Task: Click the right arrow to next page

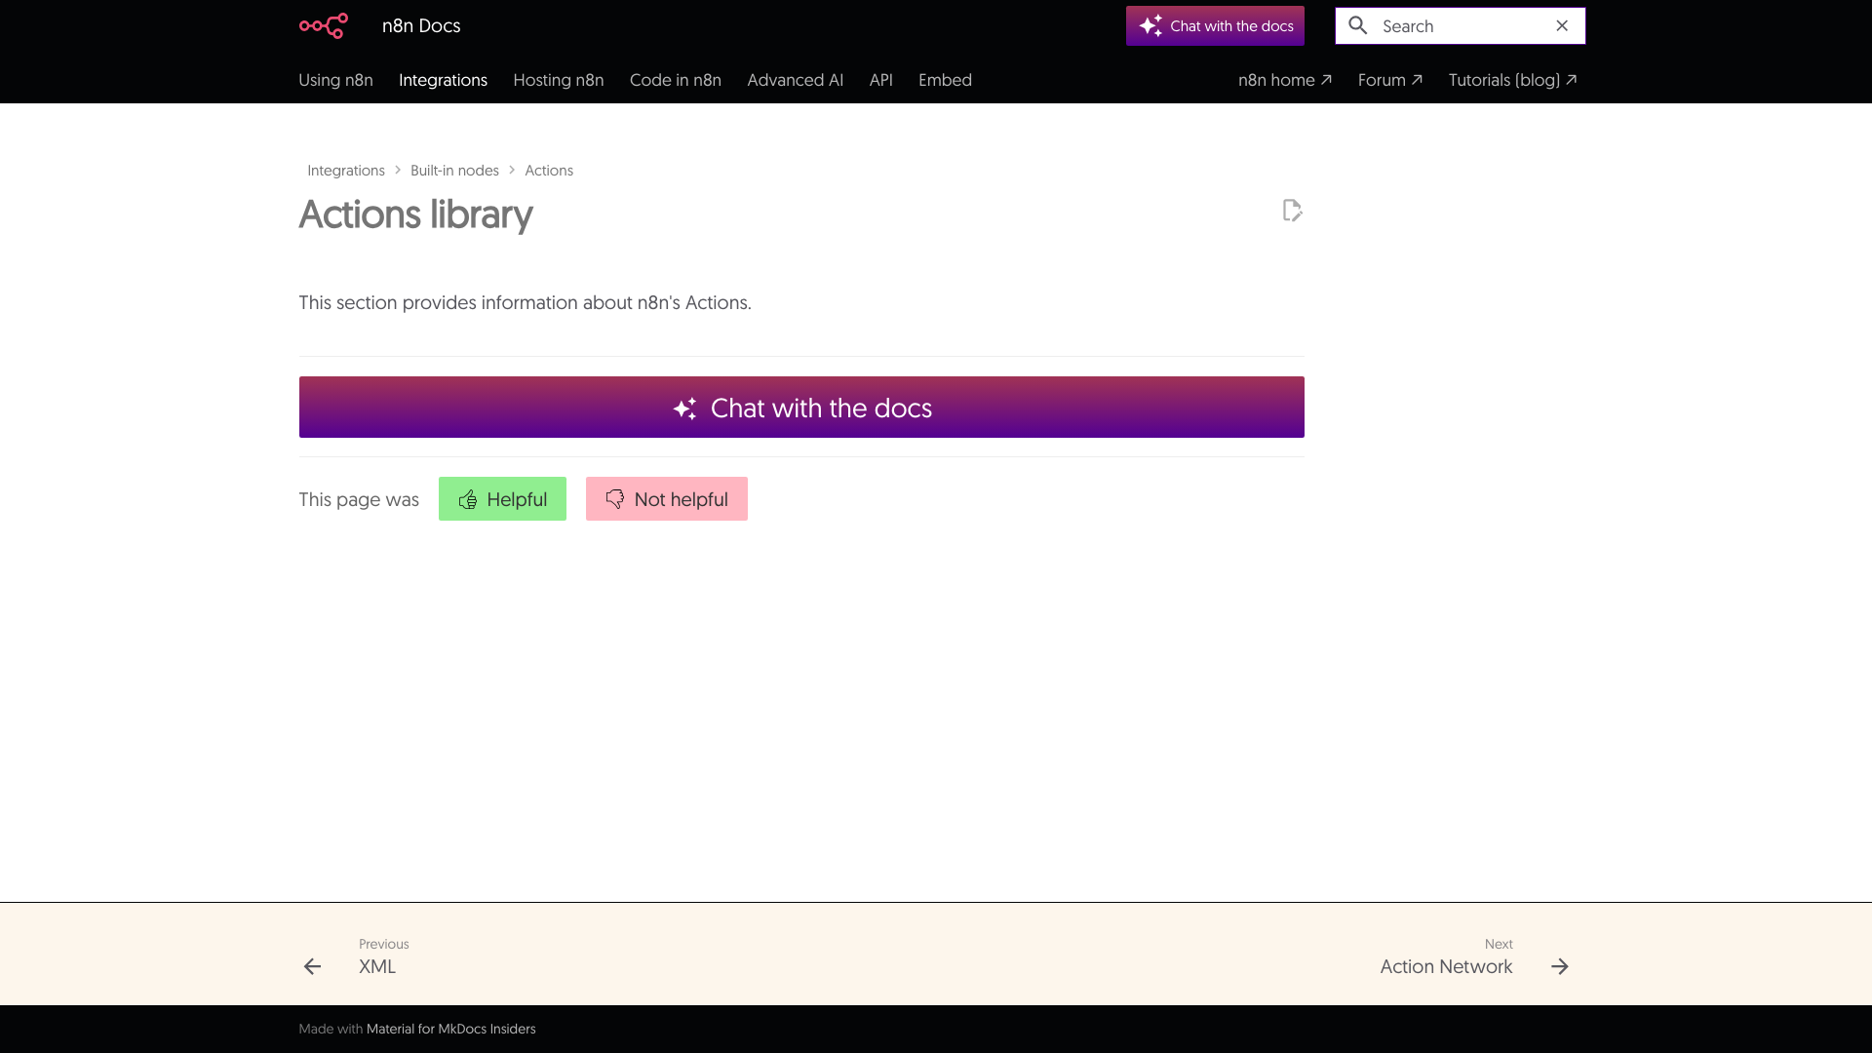Action: tap(1560, 966)
